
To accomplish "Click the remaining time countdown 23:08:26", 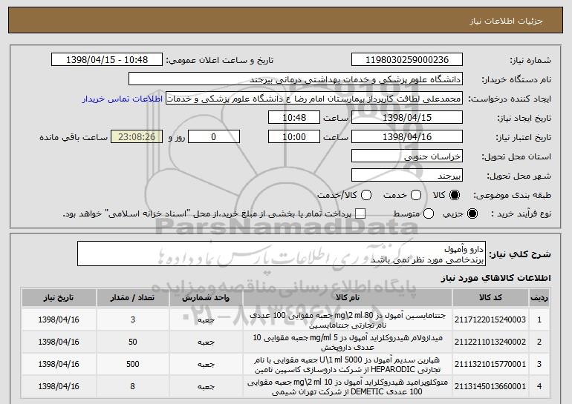I will [x=137, y=137].
